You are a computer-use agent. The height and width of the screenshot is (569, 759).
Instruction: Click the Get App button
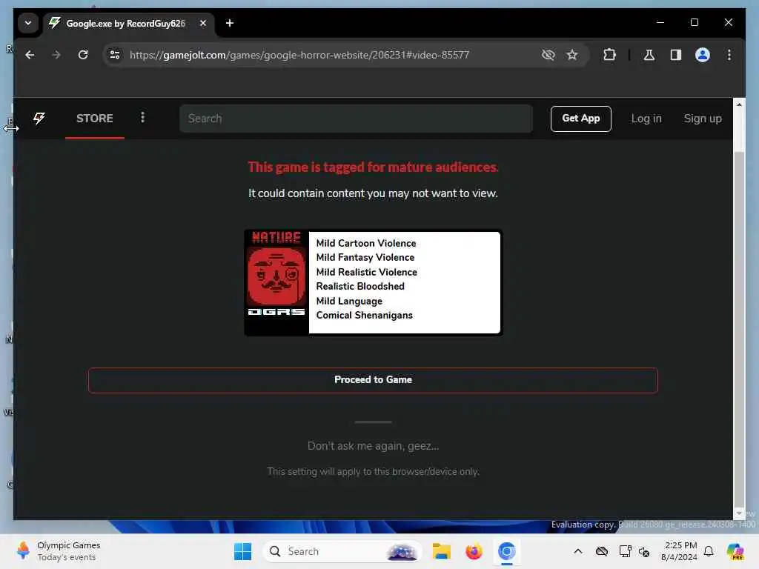580,119
